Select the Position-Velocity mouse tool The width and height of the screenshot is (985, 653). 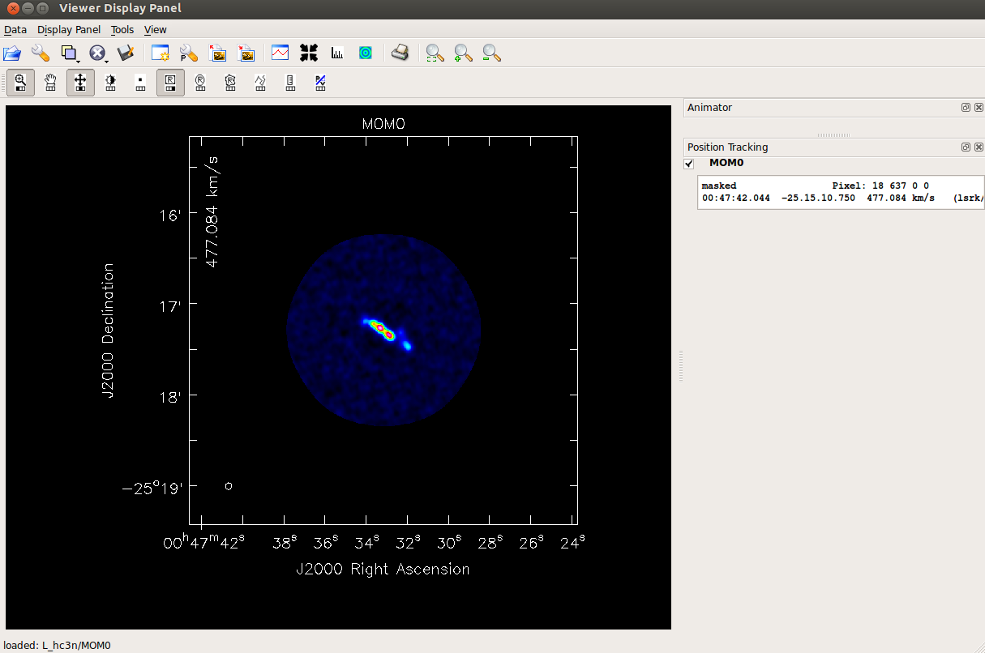tap(320, 83)
